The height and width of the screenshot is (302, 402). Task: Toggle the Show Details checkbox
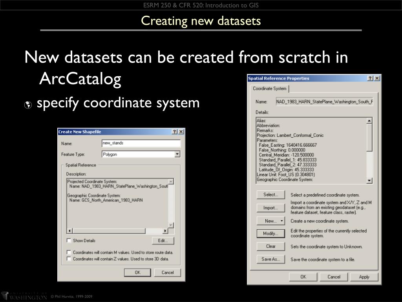(69, 240)
